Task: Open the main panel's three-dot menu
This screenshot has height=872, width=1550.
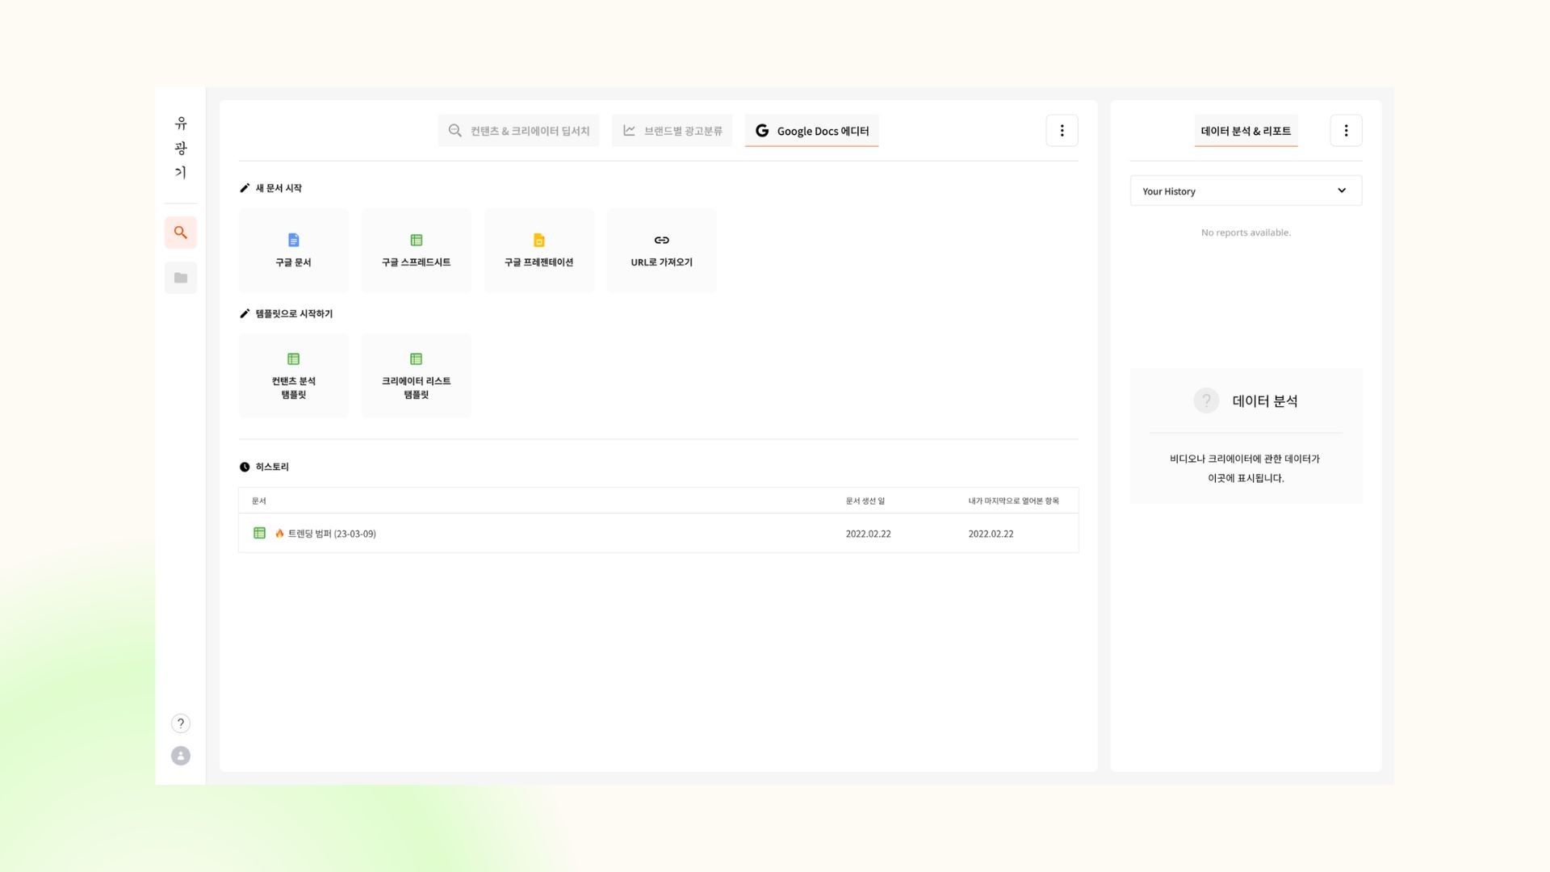Action: 1062,131
